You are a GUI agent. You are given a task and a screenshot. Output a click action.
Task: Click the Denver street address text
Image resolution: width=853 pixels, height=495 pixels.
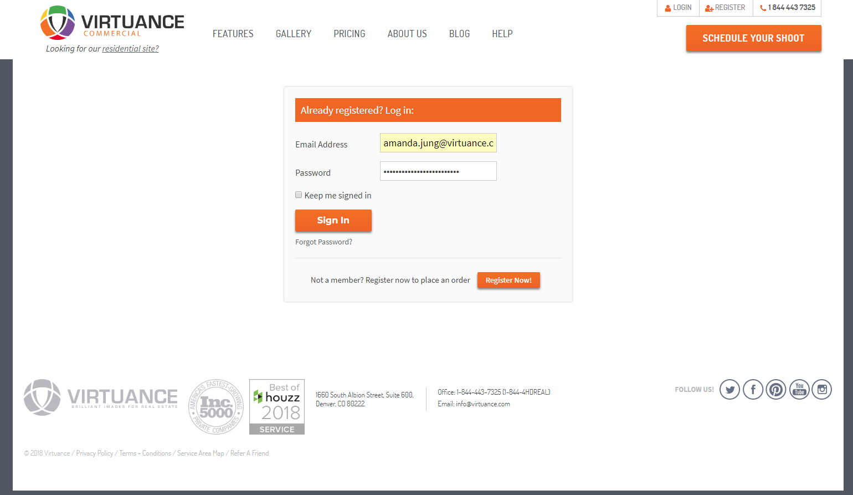click(x=364, y=399)
